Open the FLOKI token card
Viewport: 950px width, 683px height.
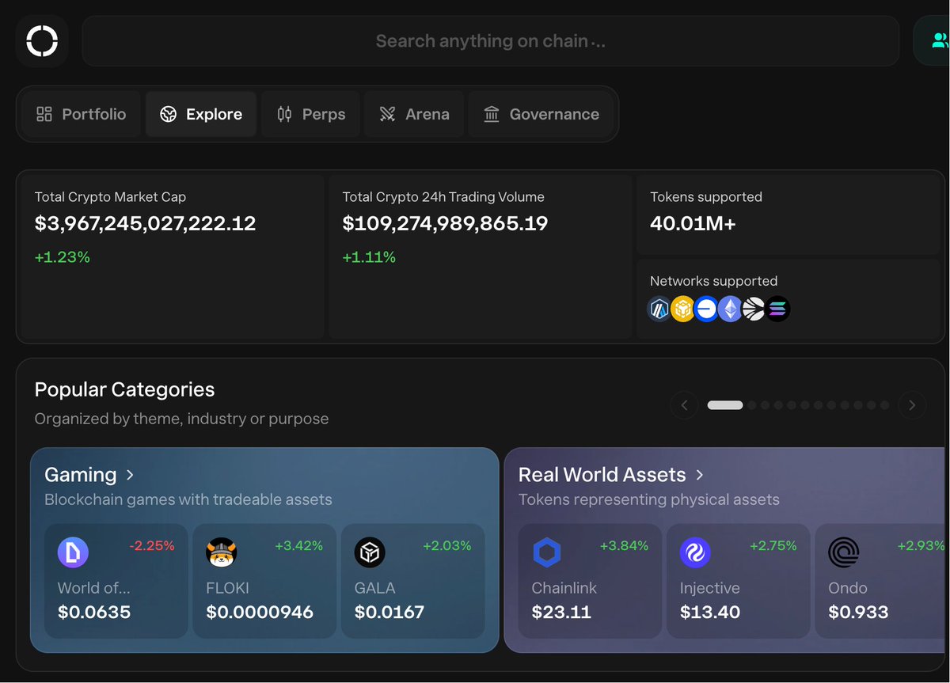click(264, 581)
